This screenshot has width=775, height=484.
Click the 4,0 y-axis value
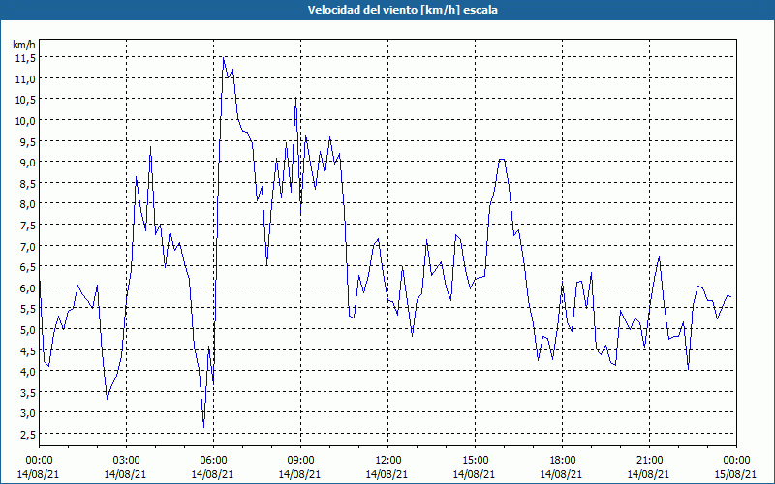28,371
